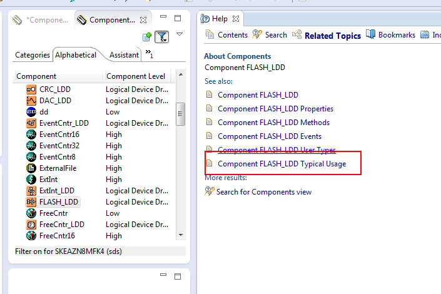Open the view menu dropdown arrow
Screen dimensions: 441x294
click(180, 34)
